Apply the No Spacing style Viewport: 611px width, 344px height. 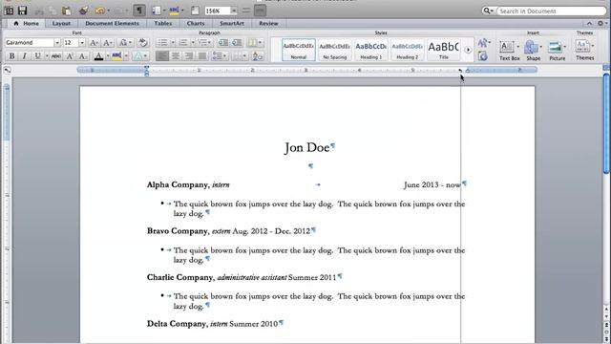point(335,50)
